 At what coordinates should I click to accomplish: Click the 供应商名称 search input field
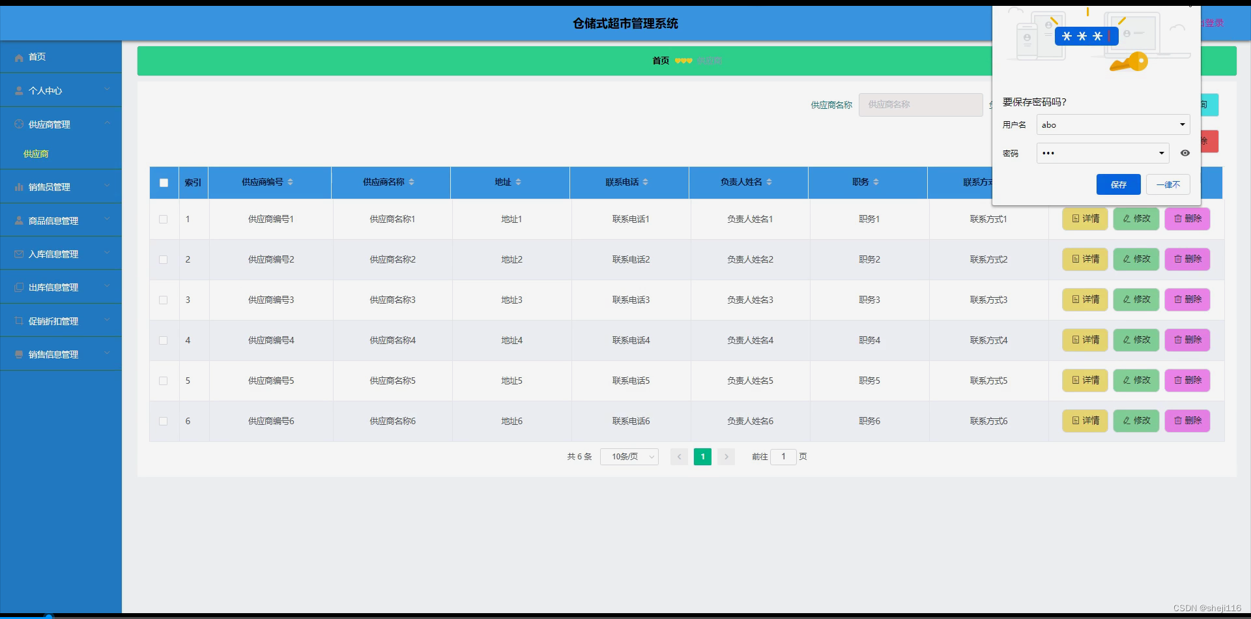(x=921, y=104)
